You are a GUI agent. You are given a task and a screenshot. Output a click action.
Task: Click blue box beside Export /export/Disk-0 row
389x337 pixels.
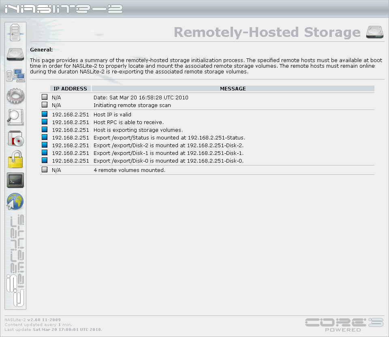45,160
